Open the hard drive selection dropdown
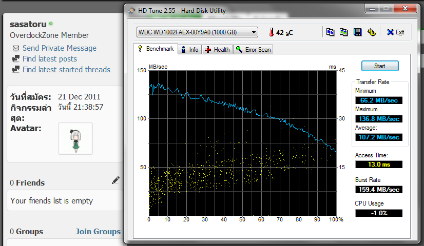 point(197,32)
